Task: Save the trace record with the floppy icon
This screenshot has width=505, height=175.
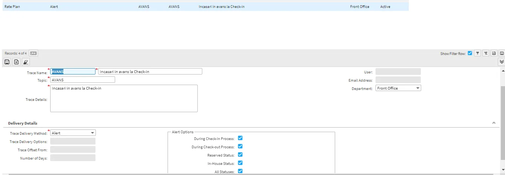Action: (7, 62)
